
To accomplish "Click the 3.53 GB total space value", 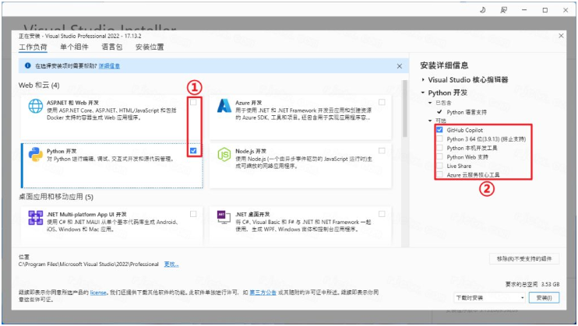I will [x=551, y=284].
